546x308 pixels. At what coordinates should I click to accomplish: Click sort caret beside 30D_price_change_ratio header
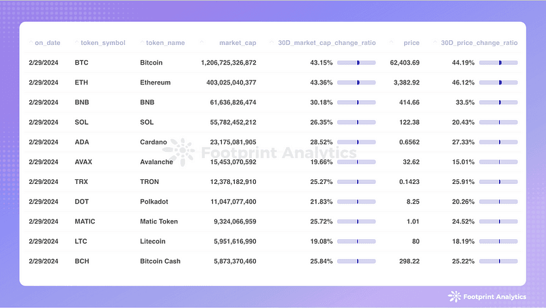coord(435,42)
